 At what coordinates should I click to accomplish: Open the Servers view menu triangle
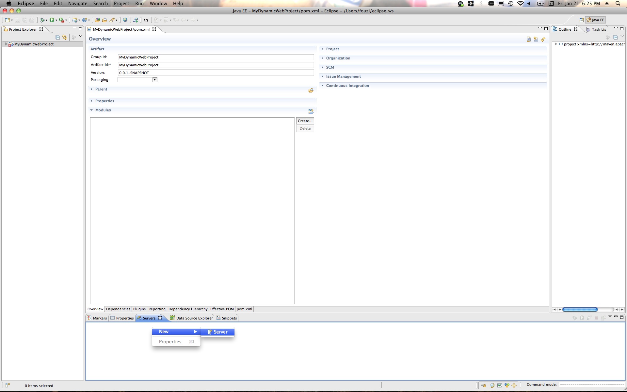(610, 317)
